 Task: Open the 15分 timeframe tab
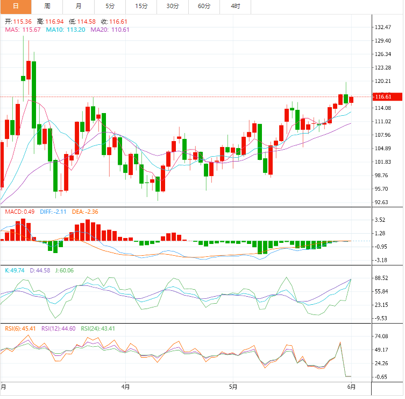pos(141,6)
